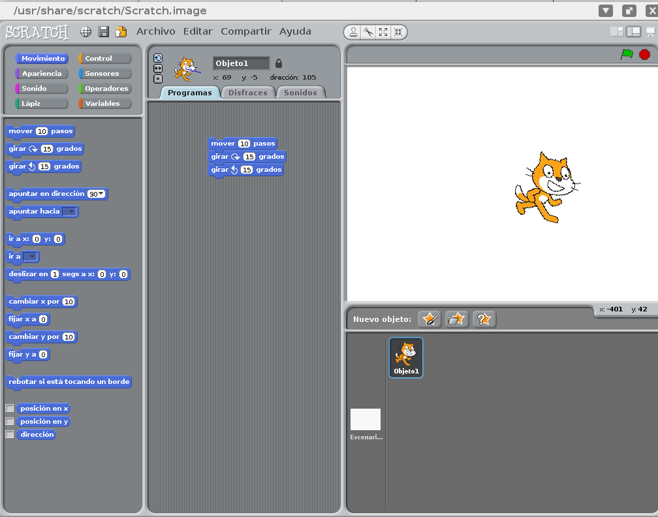
Task: Click counterclockwise 'girar' block in scripts area
Action: pos(246,170)
